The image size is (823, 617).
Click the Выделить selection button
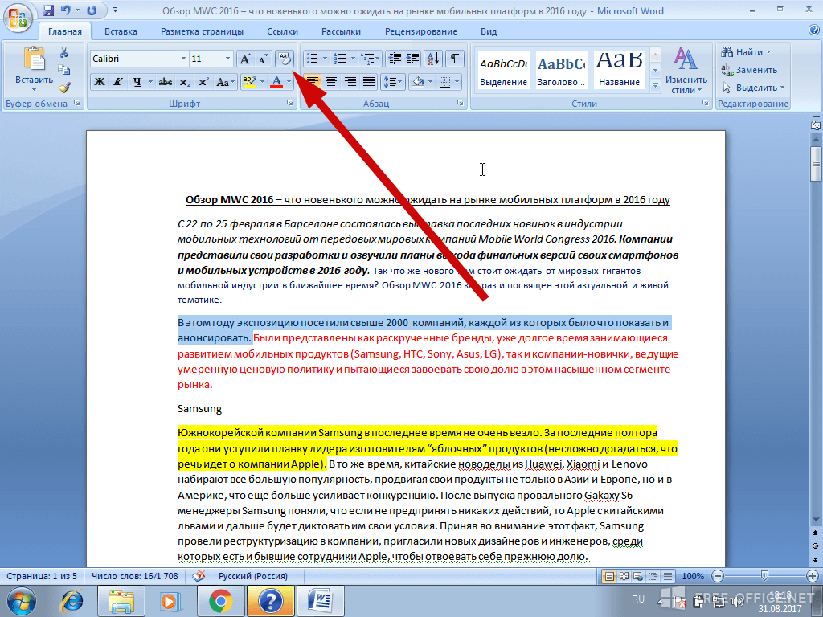pyautogui.click(x=752, y=88)
